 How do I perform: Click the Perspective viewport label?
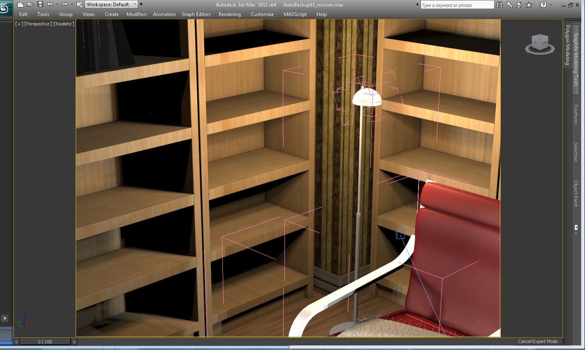click(38, 24)
